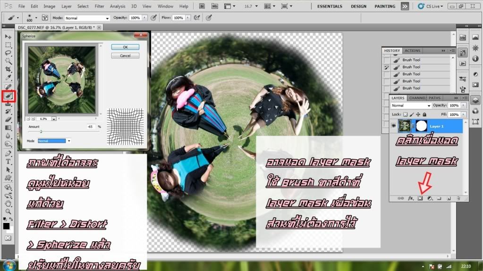
Task: Toggle lock image pixels
Action: click(412, 115)
